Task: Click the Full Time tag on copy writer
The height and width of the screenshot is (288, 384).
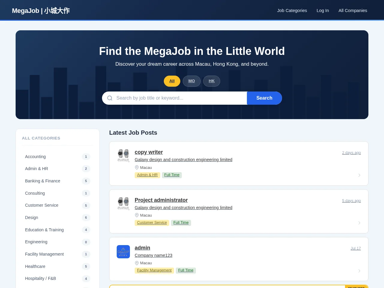Action: coord(172,175)
